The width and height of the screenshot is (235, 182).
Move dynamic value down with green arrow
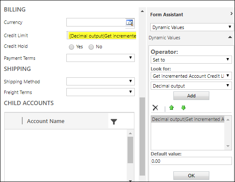pyautogui.click(x=183, y=108)
